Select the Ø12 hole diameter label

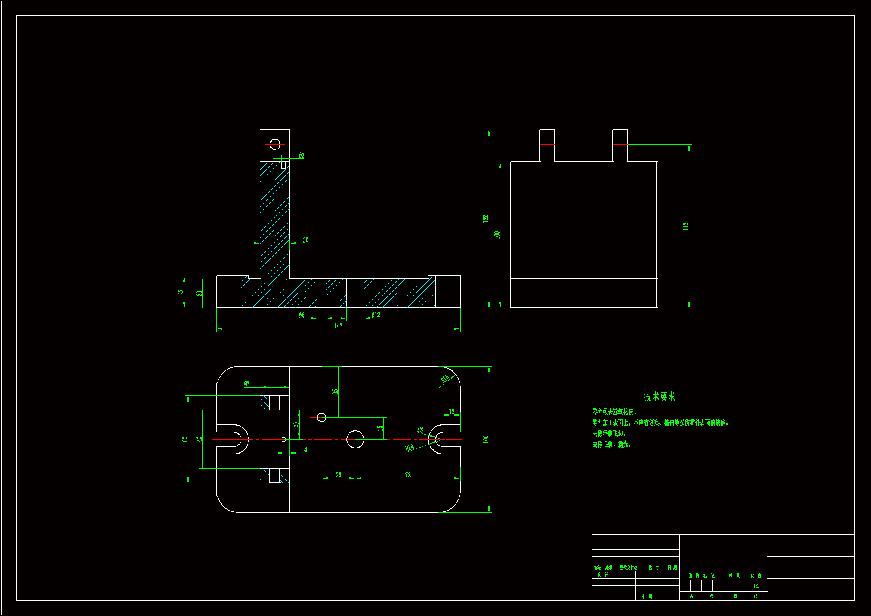[x=376, y=315]
